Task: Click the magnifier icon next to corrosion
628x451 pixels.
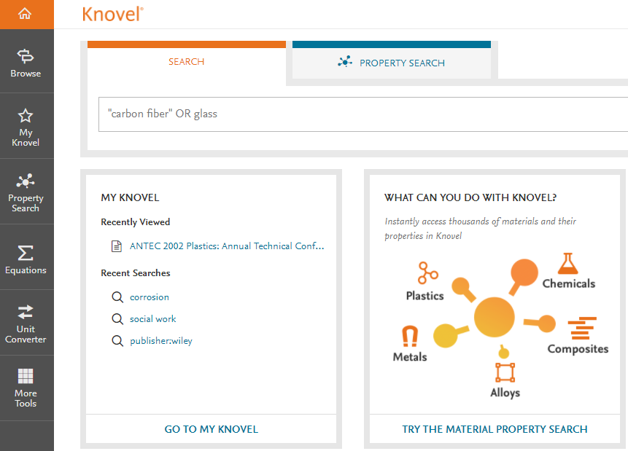Action: tap(117, 297)
